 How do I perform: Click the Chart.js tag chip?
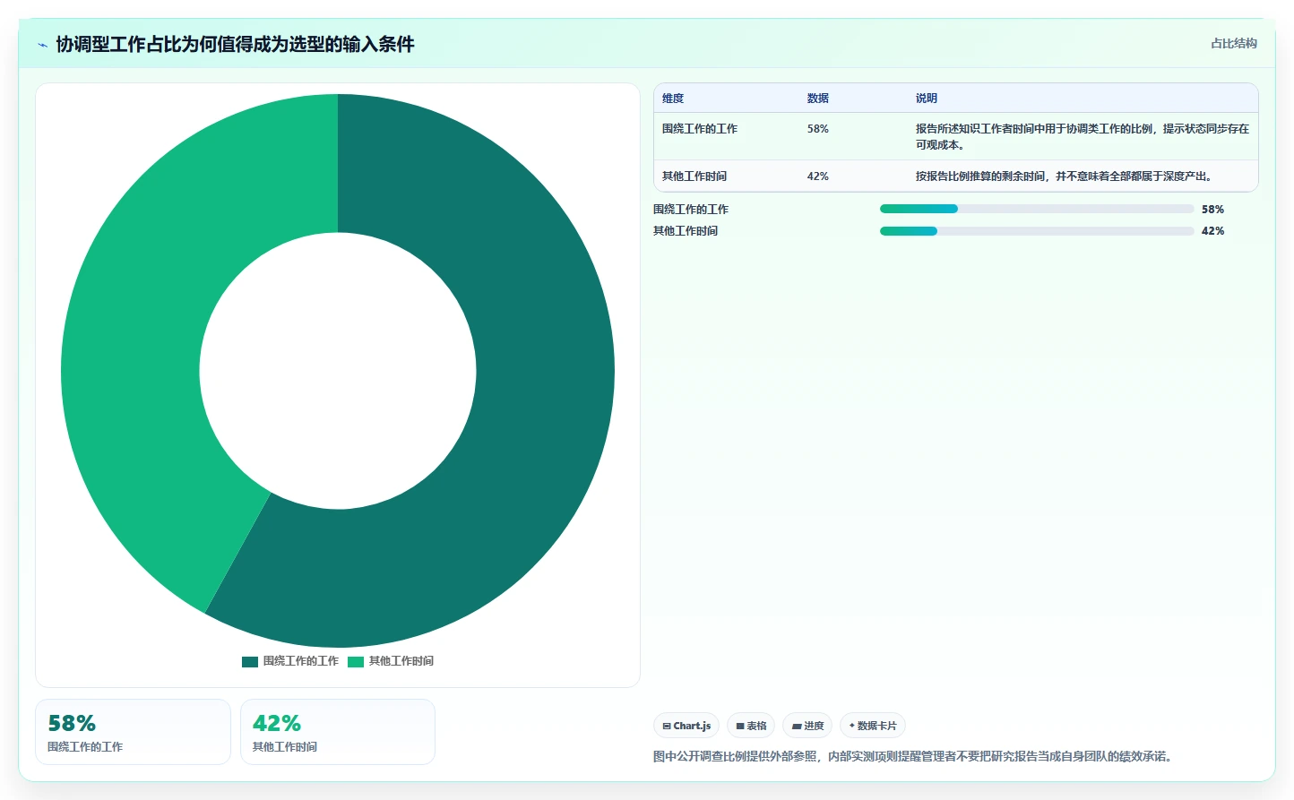686,726
